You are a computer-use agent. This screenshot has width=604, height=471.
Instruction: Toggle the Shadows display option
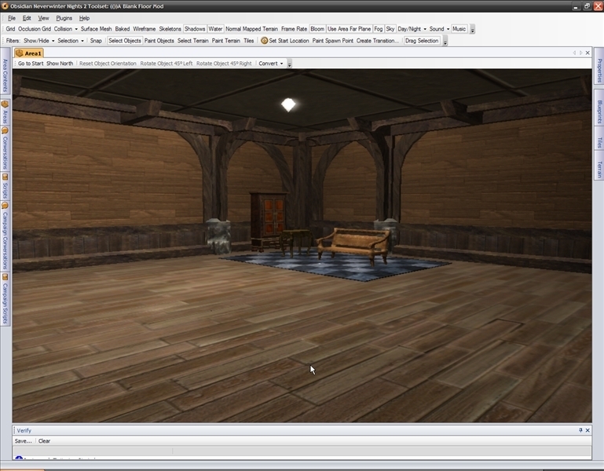[x=195, y=29]
